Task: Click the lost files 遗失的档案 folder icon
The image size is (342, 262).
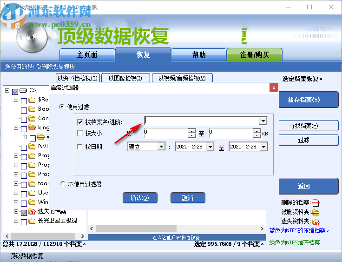Action: 32,211
